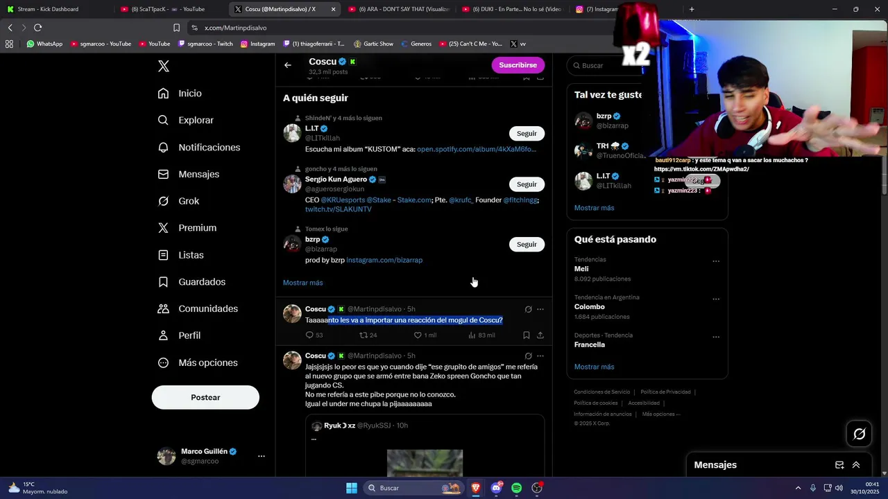
Task: Open Grok in the sidebar
Action: click(x=178, y=201)
